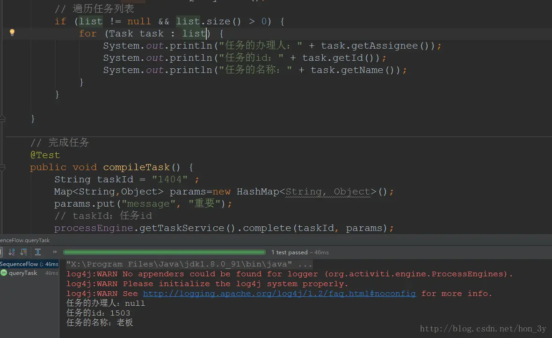The height and width of the screenshot is (338, 552).
Task: Show more toolbar actions via double chevron
Action: (55, 252)
